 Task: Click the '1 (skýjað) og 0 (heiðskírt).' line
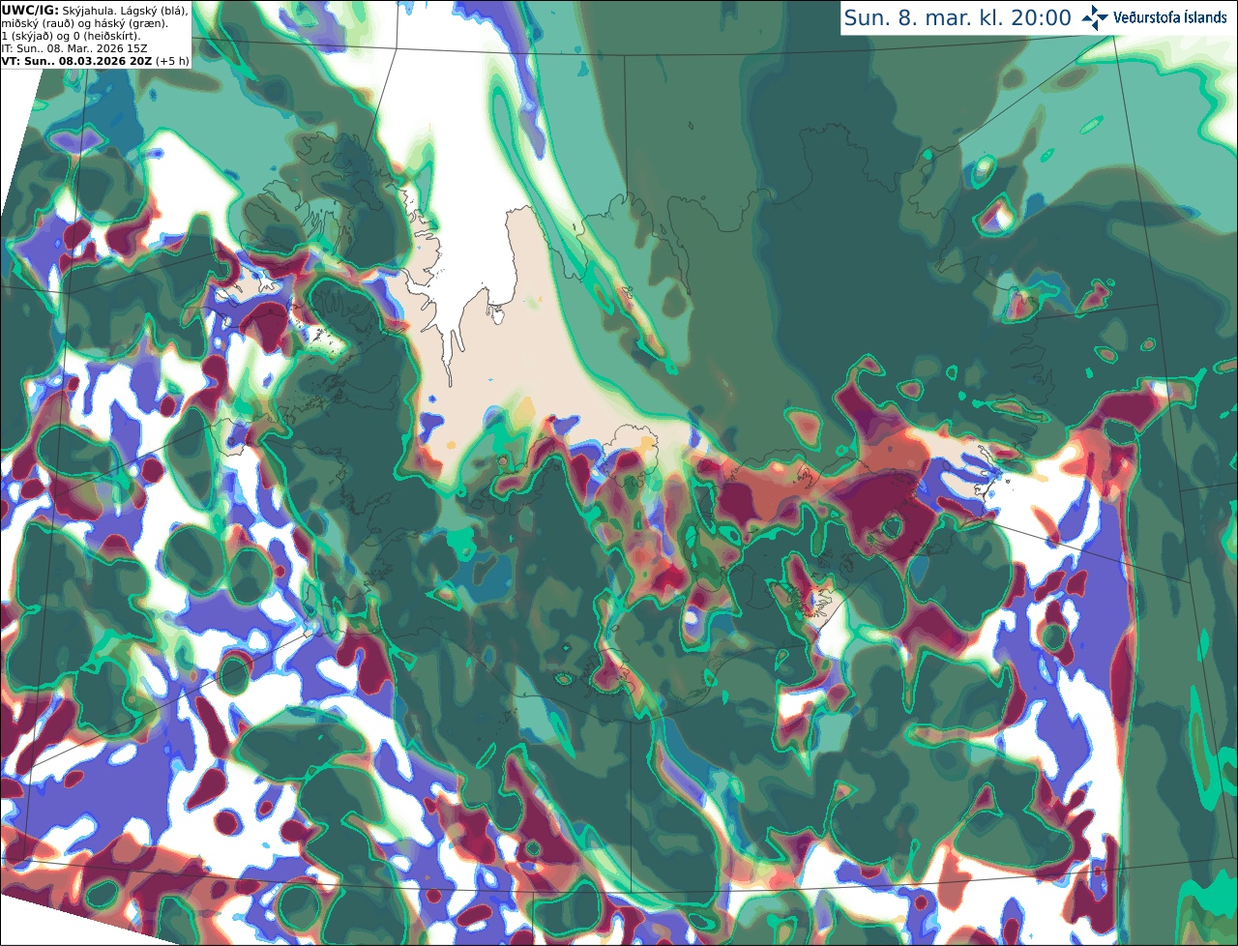coord(71,36)
